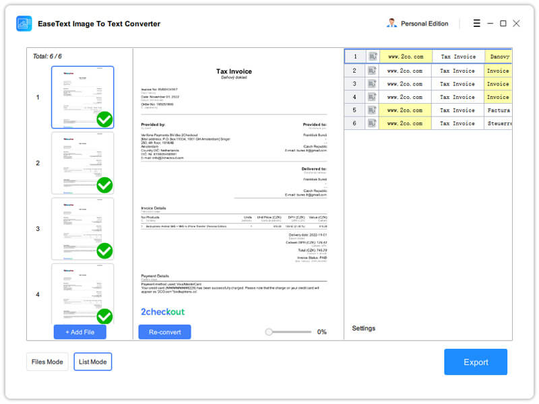Select Tax Invoice cell in row 3
Screen dimensions: 539x404
click(457, 83)
